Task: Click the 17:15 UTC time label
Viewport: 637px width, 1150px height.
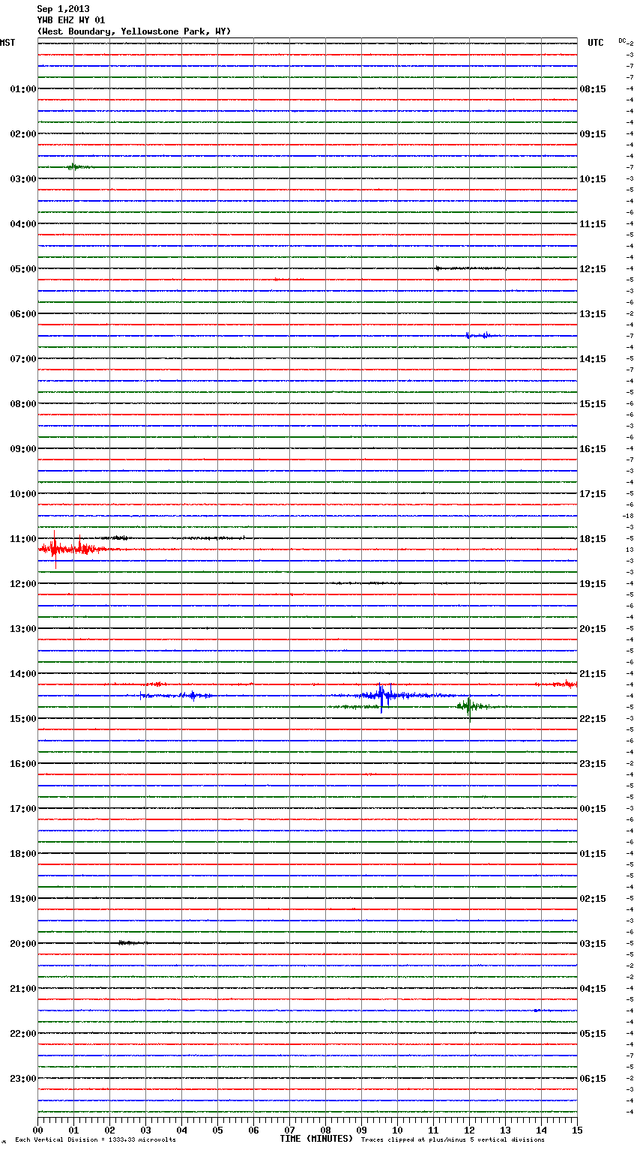Action: tap(593, 494)
